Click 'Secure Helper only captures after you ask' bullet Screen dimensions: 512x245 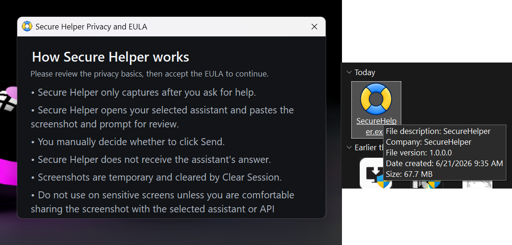click(143, 92)
